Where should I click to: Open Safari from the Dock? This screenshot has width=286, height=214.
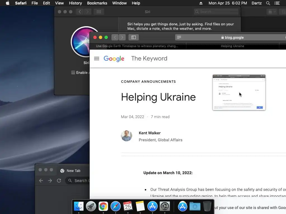(115, 206)
